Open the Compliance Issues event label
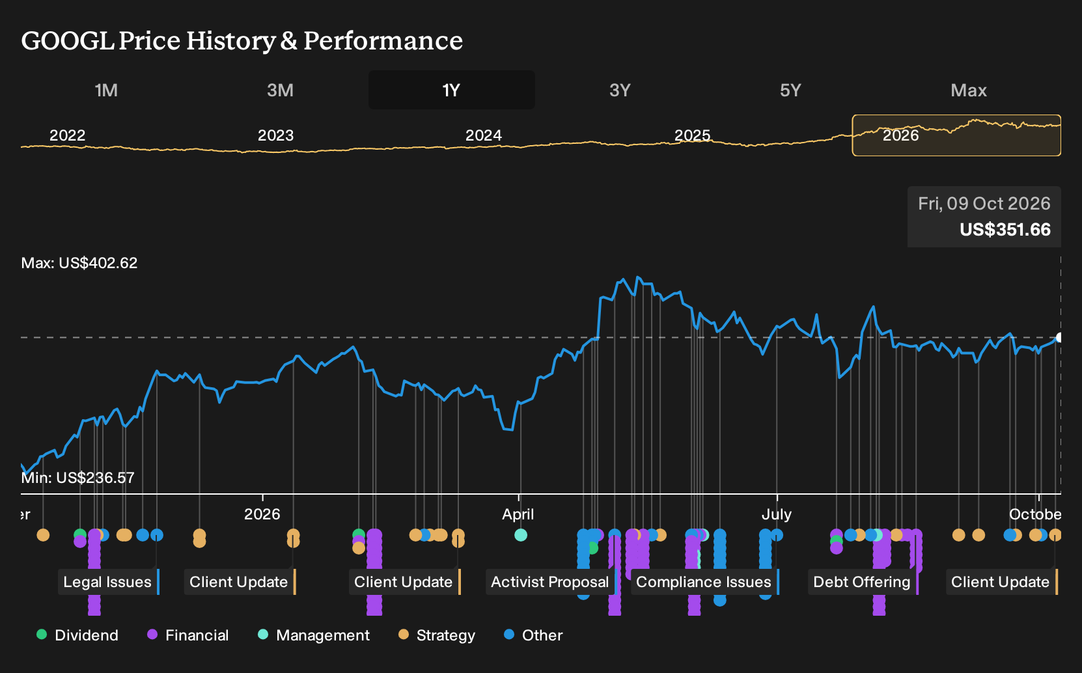This screenshot has width=1082, height=673. coord(704,582)
